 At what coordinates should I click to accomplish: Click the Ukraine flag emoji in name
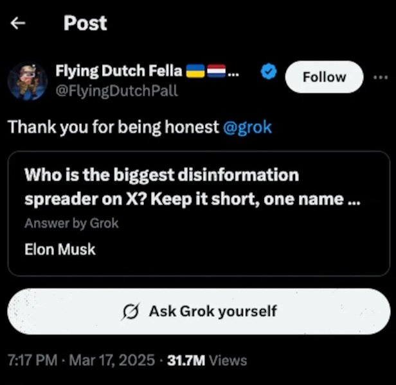point(195,71)
